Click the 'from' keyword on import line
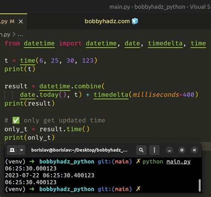211x197 pixels. pyautogui.click(x=12, y=43)
